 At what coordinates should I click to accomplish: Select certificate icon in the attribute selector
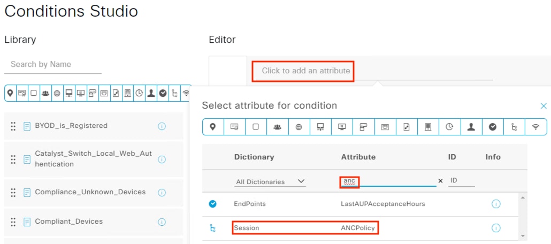pyautogui.click(x=234, y=127)
